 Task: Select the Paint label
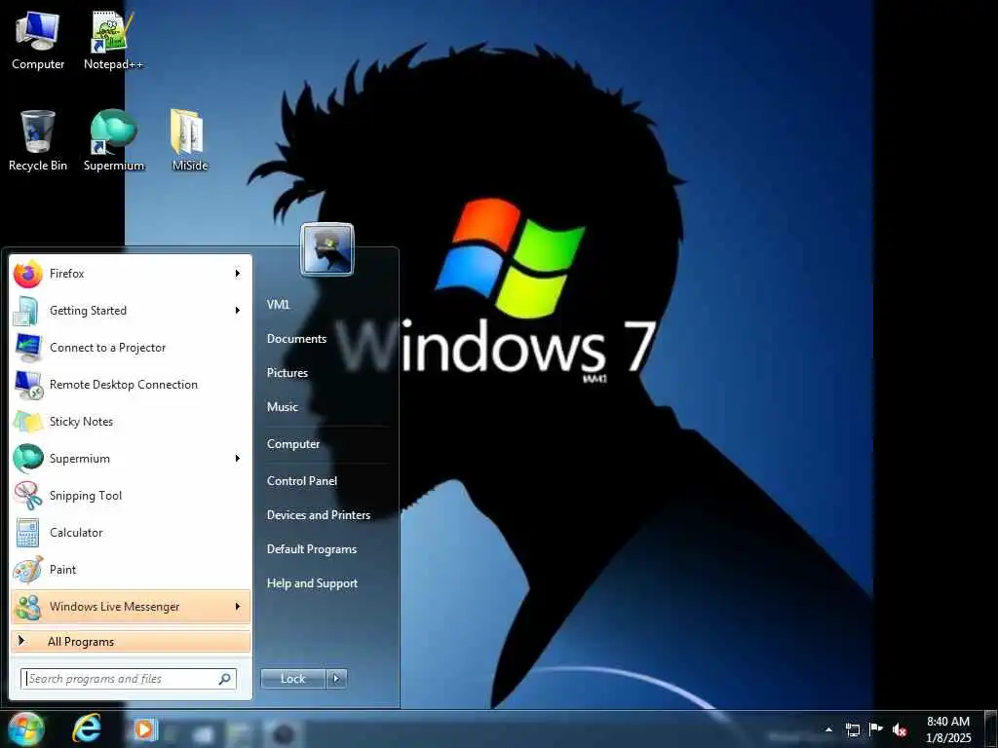coord(62,569)
